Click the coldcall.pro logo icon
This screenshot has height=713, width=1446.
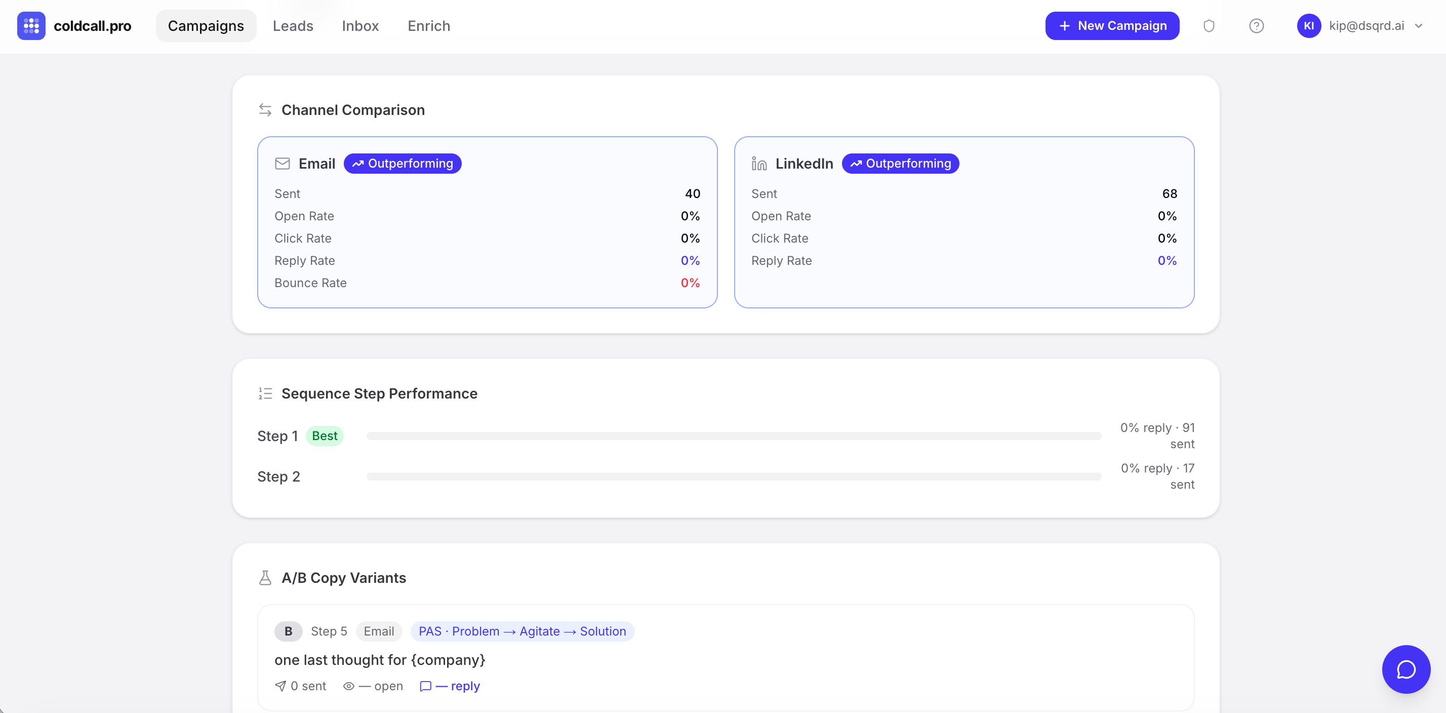pos(31,26)
